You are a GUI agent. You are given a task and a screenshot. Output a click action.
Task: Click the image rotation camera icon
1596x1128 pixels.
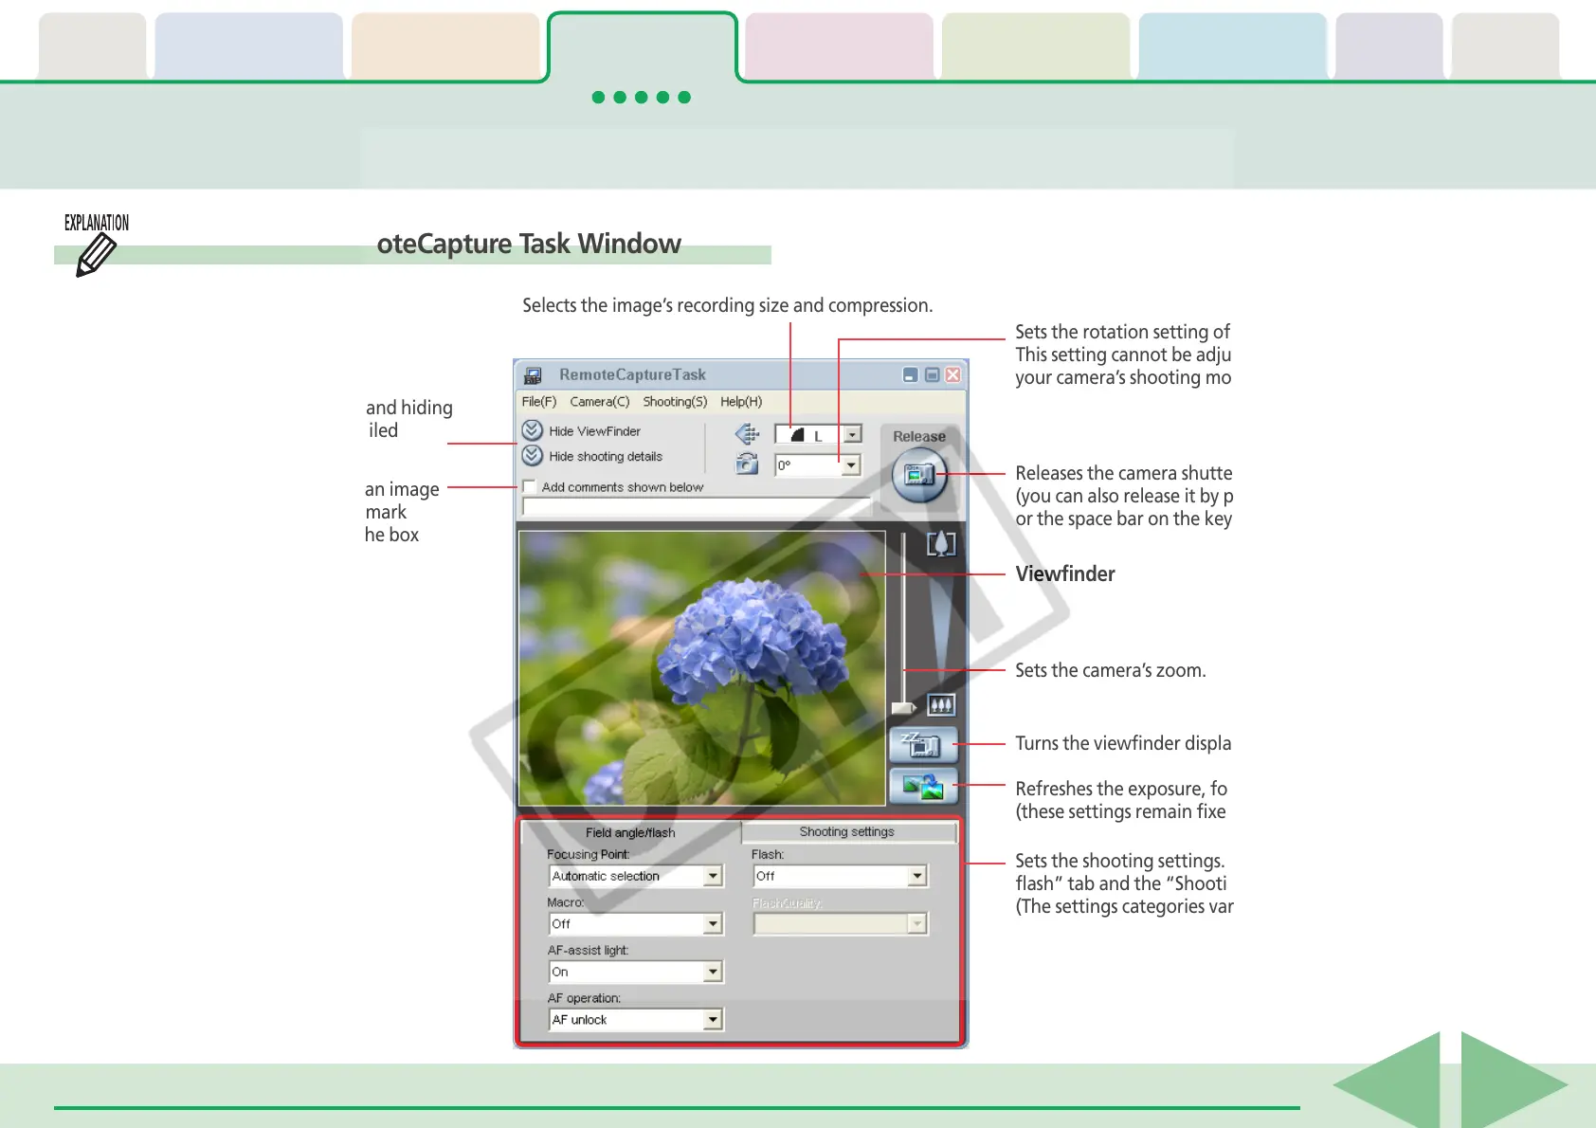click(747, 464)
